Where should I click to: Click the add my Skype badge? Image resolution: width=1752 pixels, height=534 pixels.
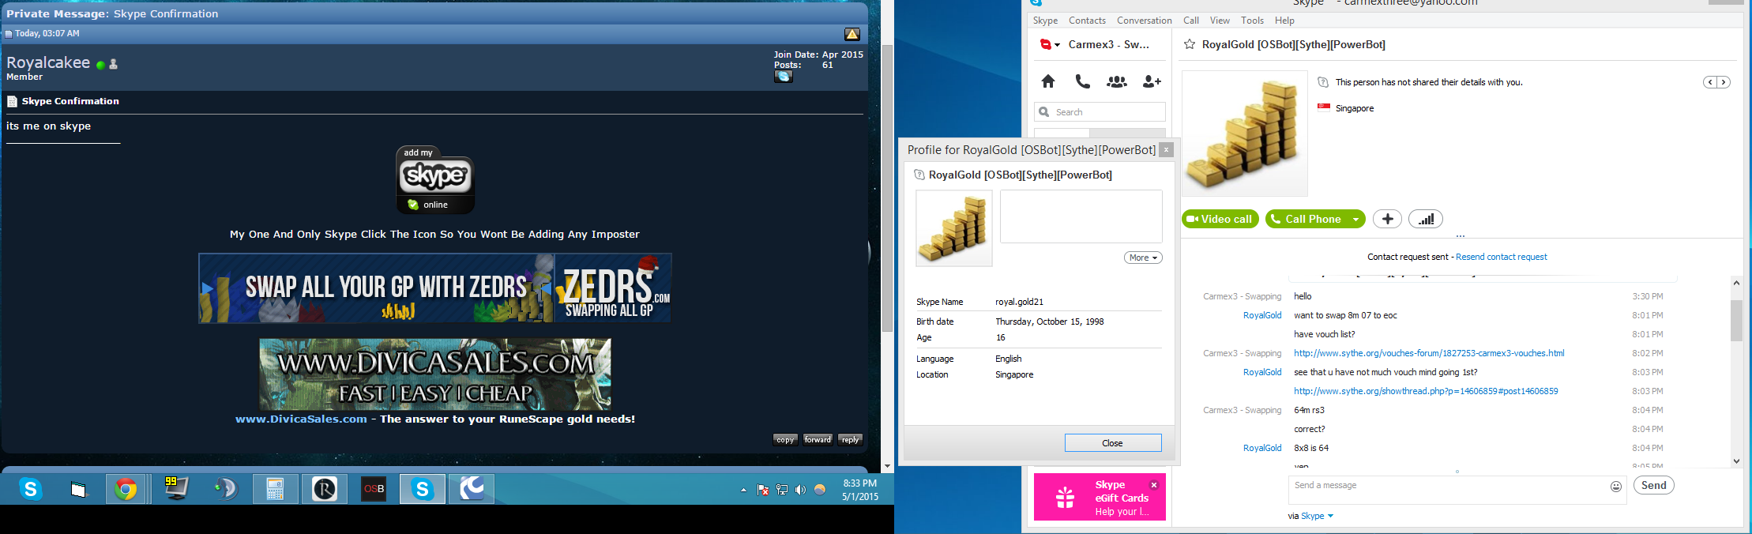tap(435, 180)
